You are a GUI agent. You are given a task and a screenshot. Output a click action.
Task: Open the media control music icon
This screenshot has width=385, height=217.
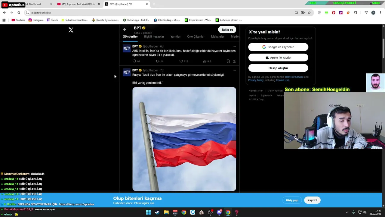(x=366, y=13)
